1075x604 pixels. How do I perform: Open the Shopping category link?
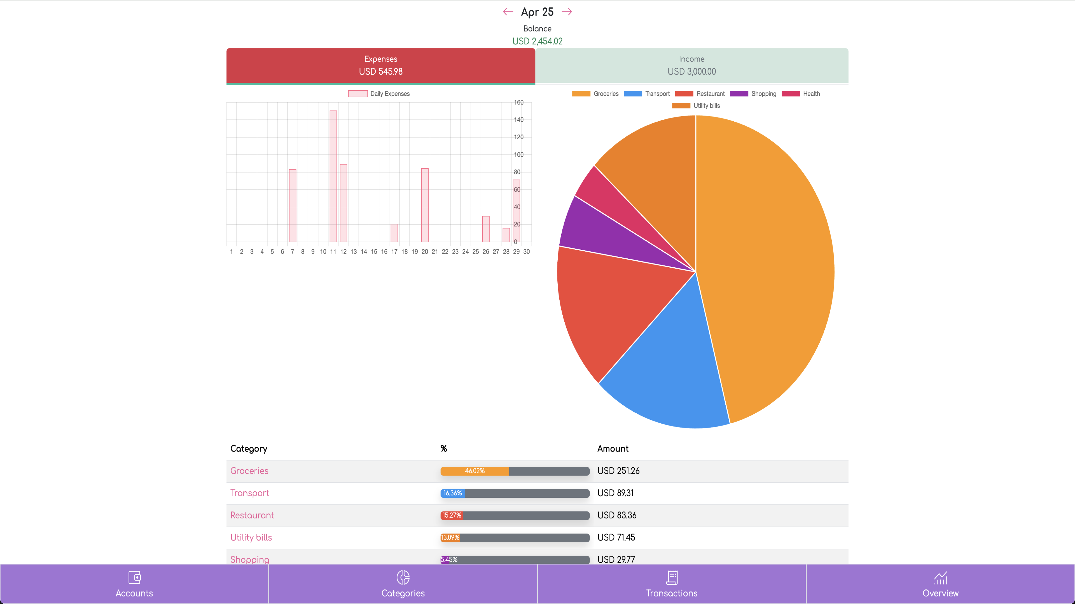249,559
